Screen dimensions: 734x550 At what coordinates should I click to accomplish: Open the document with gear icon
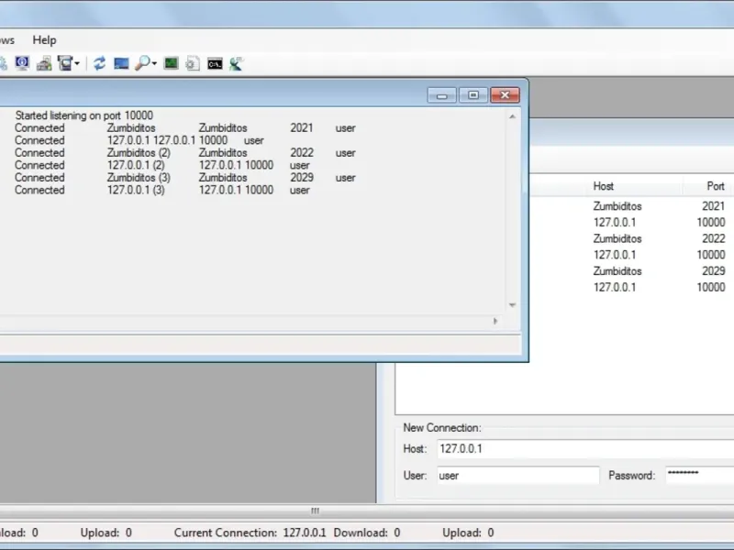coord(193,63)
